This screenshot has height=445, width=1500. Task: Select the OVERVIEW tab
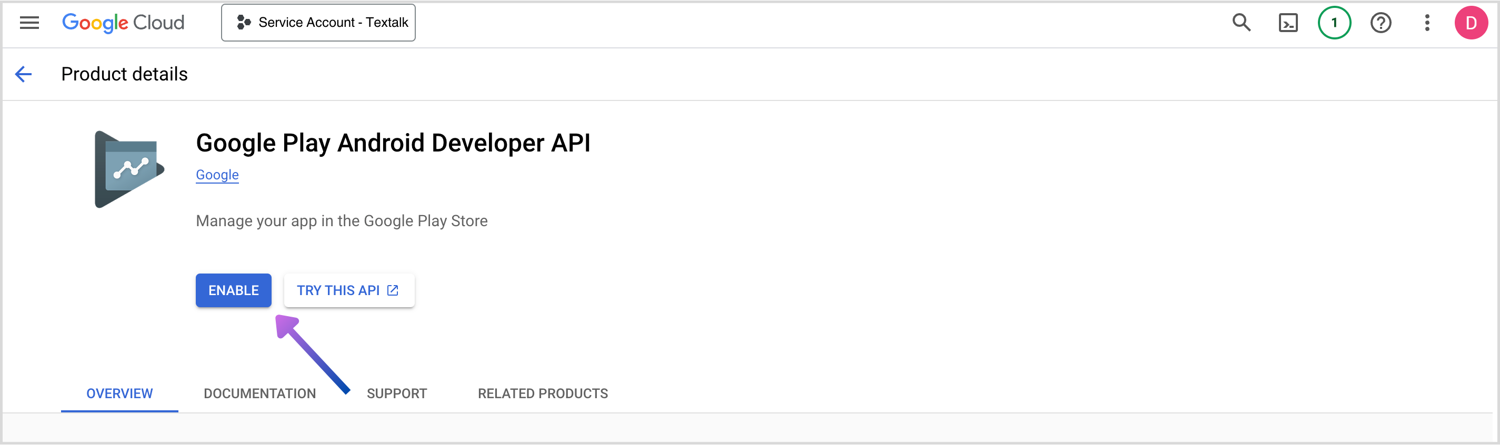(x=119, y=394)
